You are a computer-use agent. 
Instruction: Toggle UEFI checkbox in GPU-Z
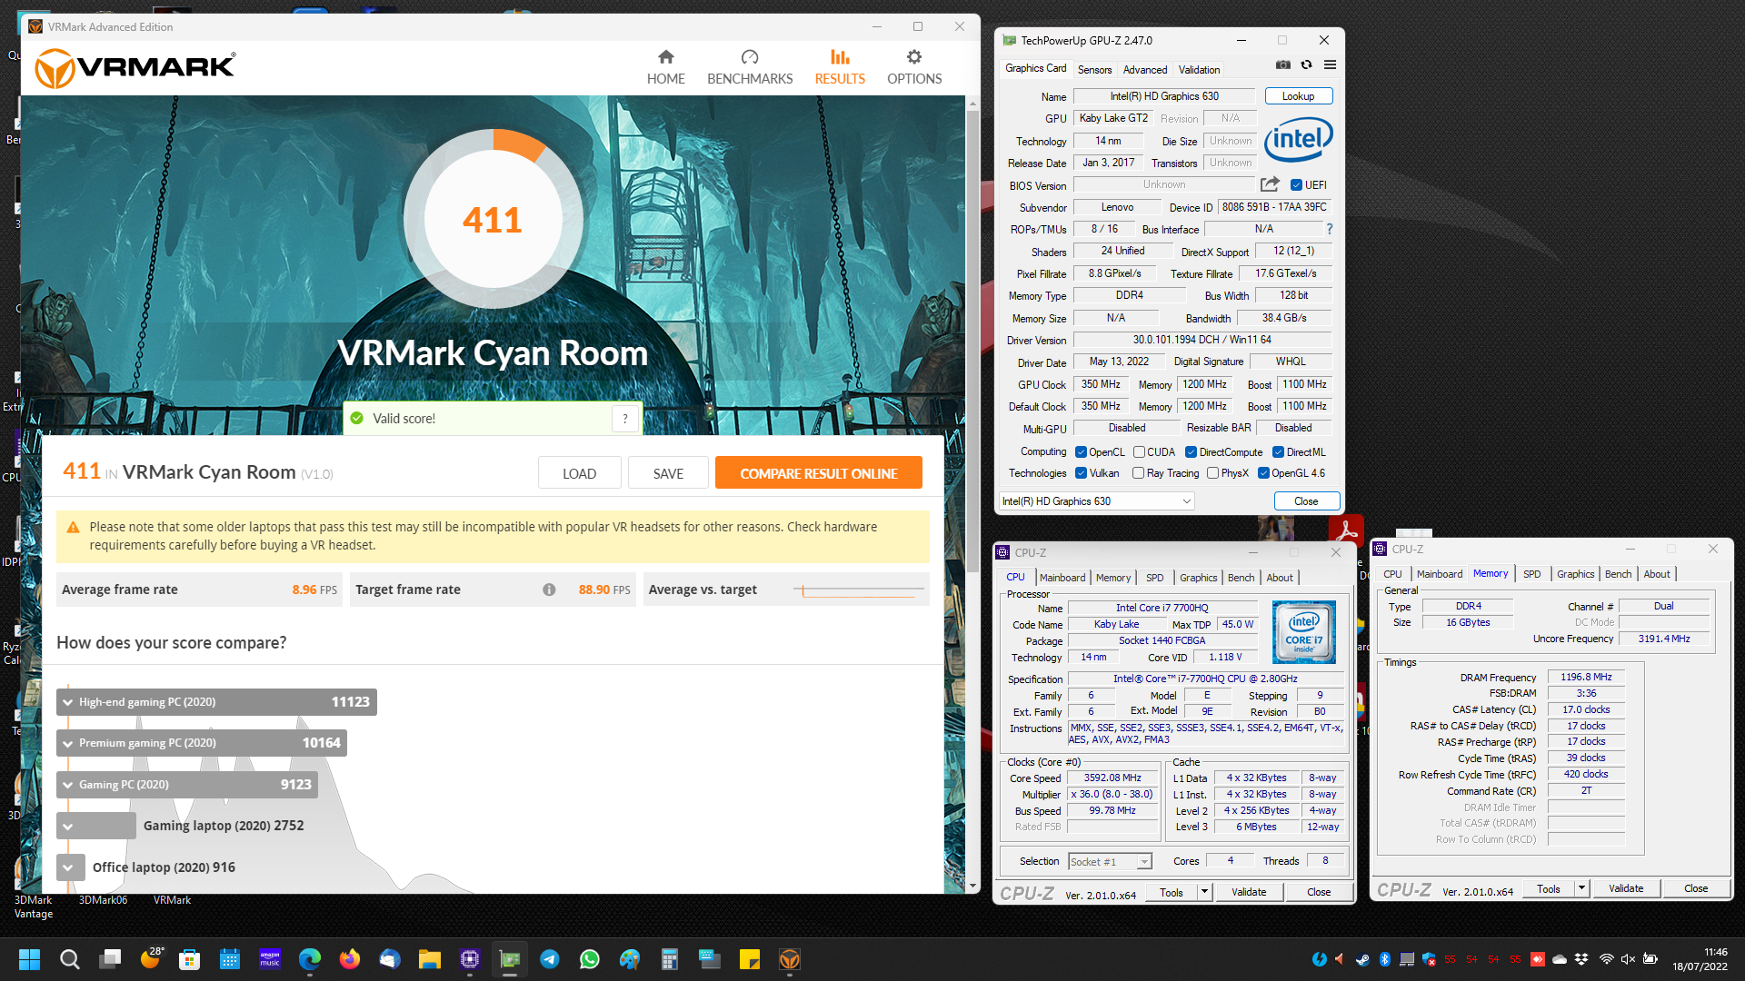[1296, 184]
